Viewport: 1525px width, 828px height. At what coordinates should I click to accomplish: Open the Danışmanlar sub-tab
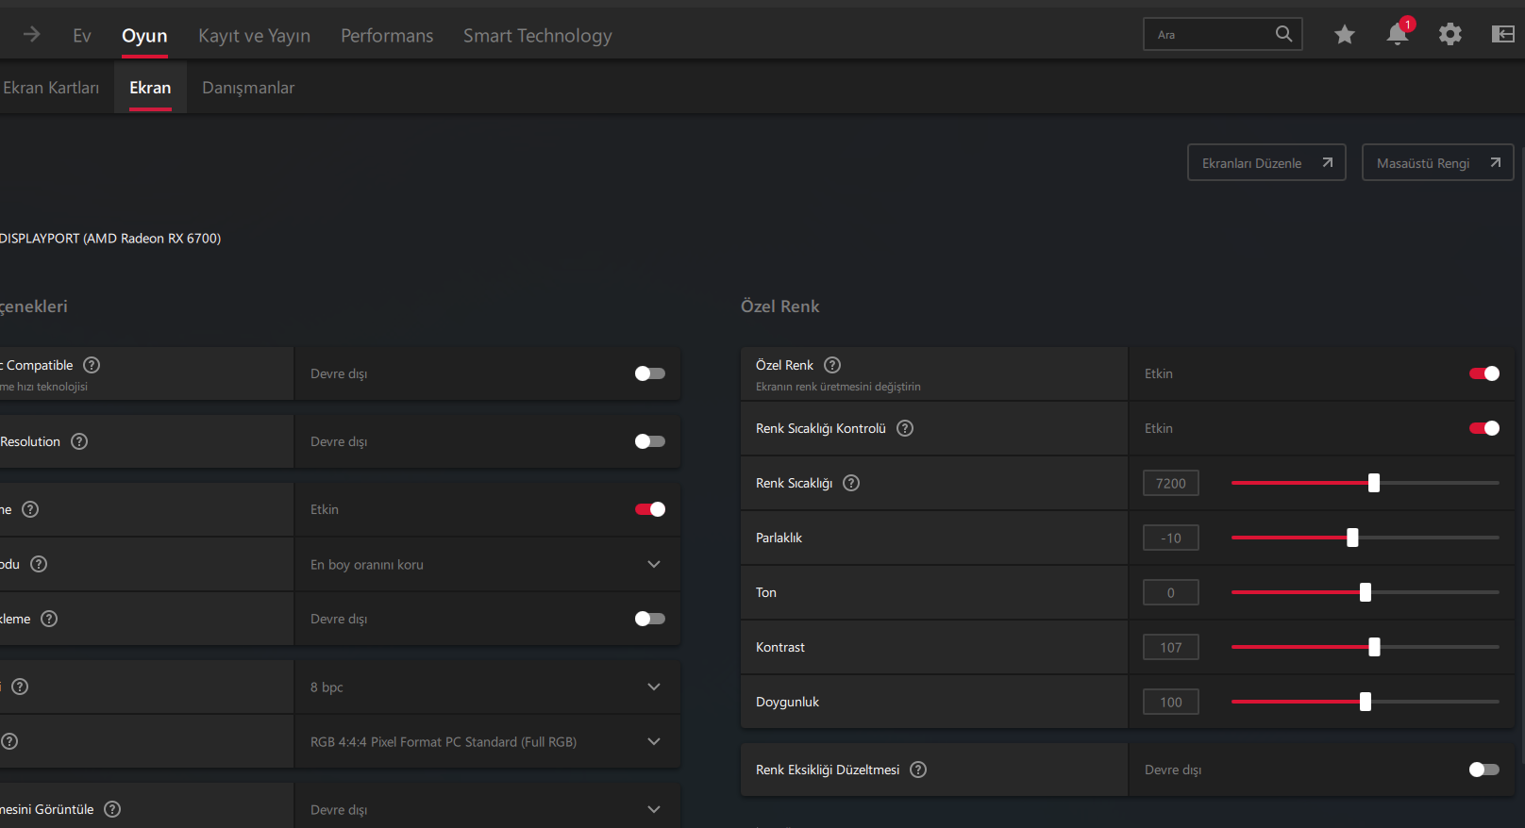click(248, 88)
